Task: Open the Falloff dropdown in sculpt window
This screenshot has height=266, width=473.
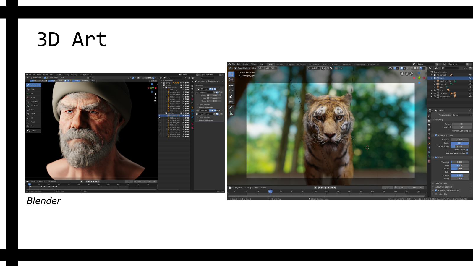Action: pyautogui.click(x=93, y=81)
